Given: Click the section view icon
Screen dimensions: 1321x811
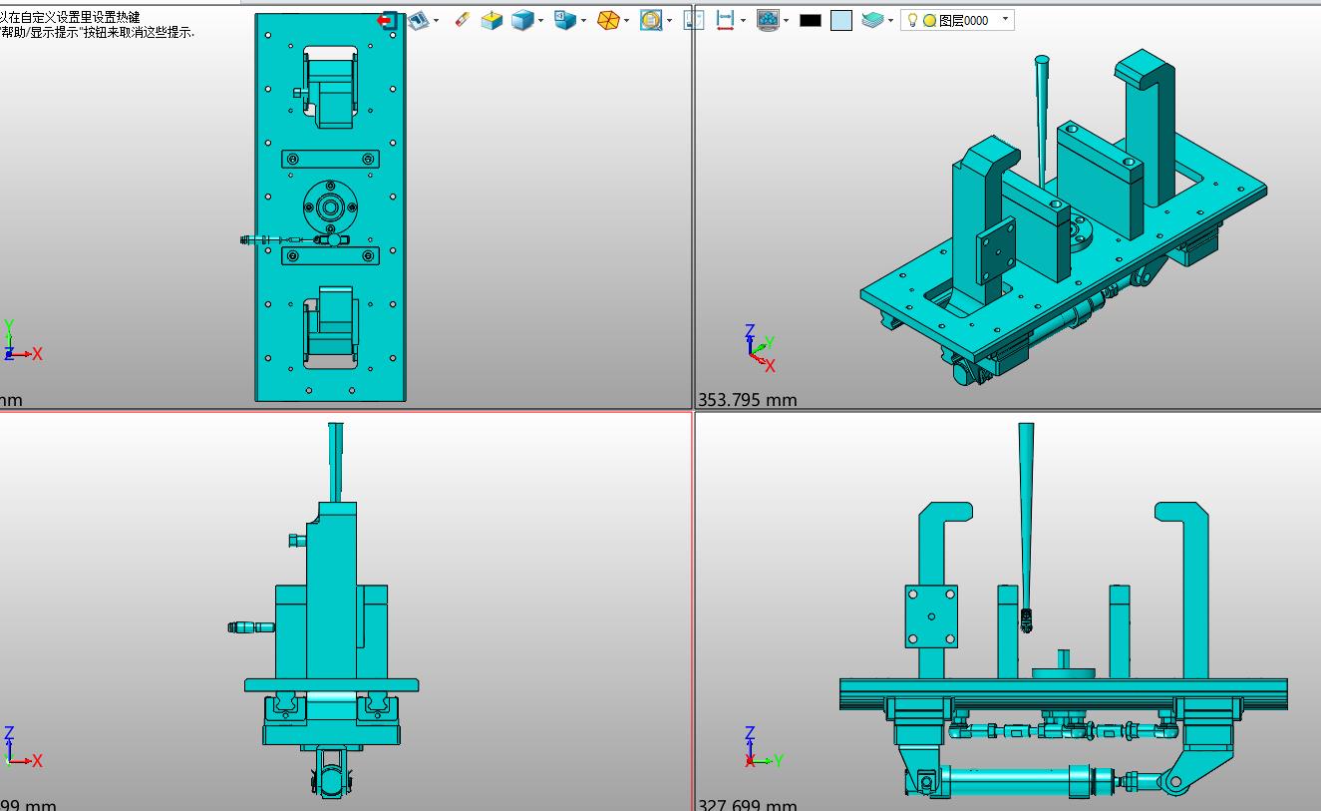Looking at the screenshot, I should (694, 20).
